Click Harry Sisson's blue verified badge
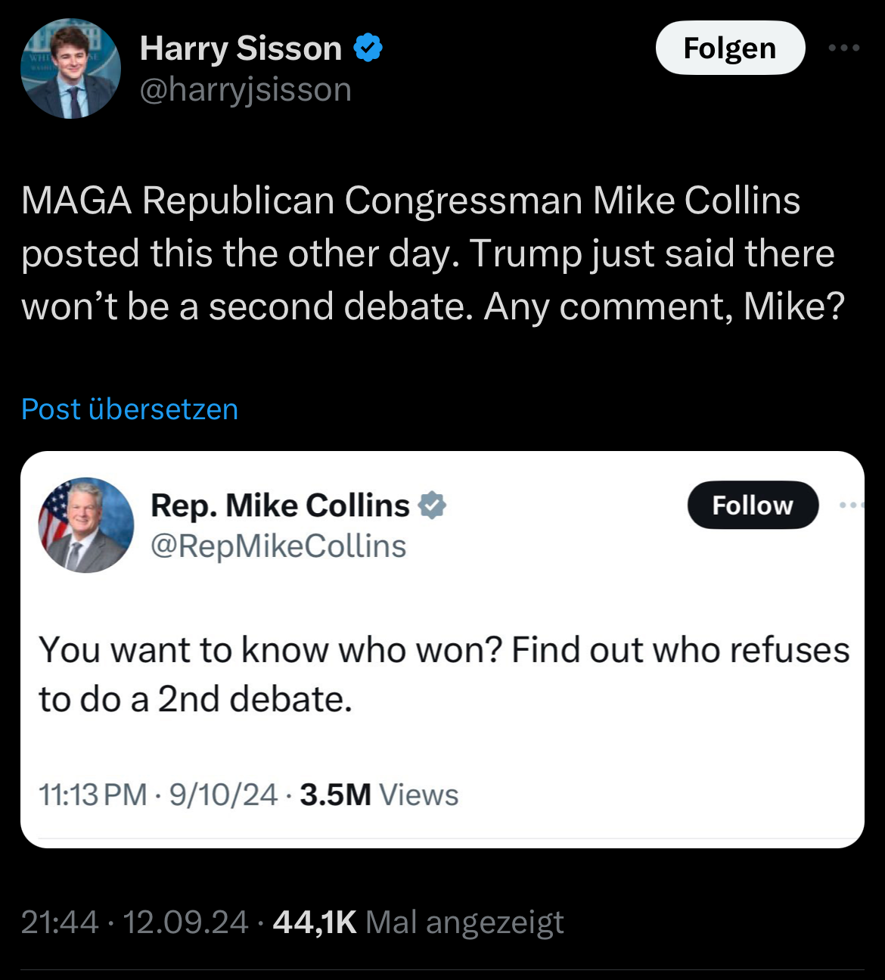Image resolution: width=885 pixels, height=980 pixels. point(368,48)
